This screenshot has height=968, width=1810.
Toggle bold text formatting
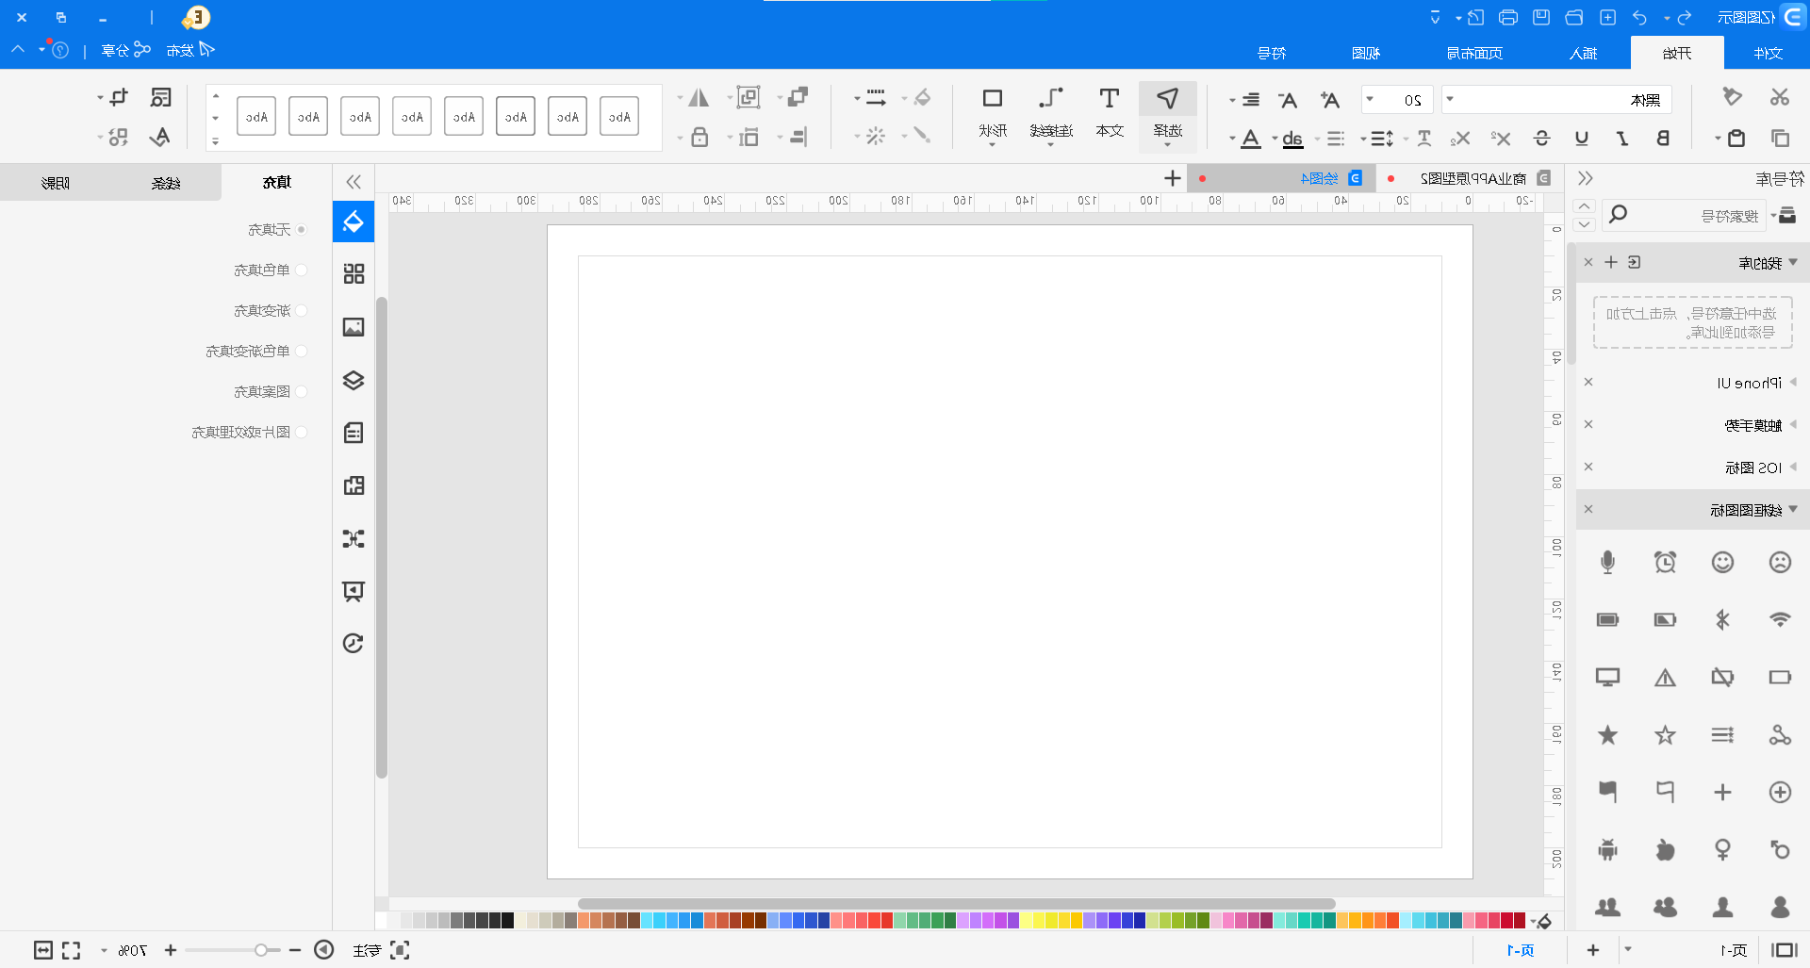1663,139
